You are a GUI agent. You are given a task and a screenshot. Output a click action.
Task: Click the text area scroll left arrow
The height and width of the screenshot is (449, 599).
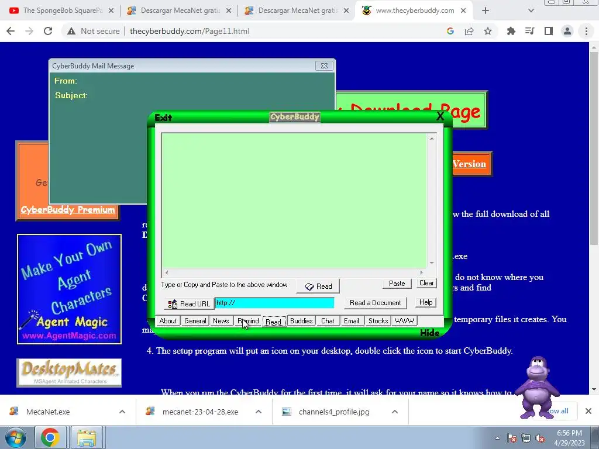click(x=167, y=272)
